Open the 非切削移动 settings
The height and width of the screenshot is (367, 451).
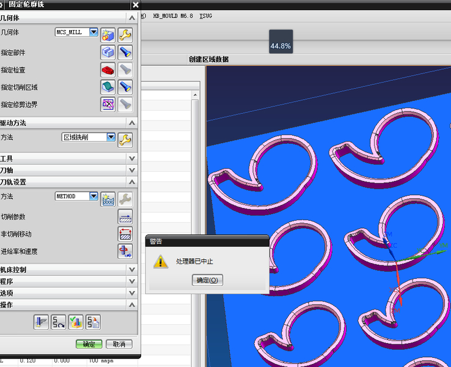(x=125, y=234)
